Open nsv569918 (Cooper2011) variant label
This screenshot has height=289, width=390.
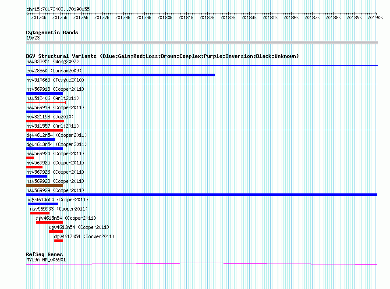pos(55,89)
